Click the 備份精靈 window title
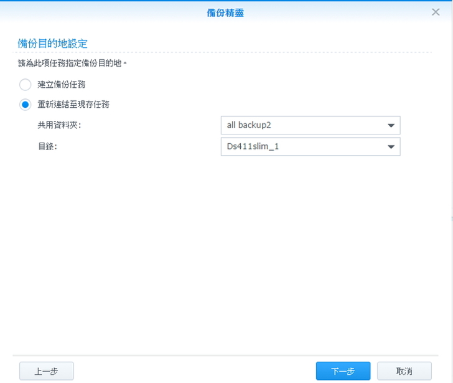Image resolution: width=453 pixels, height=383 pixels. 225,12
